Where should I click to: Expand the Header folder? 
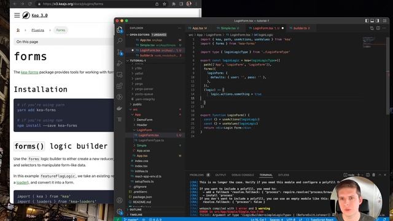point(155,125)
